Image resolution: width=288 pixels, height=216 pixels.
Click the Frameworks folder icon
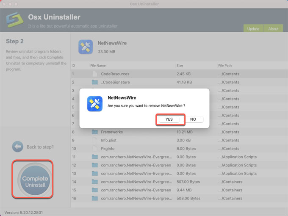tap(95, 132)
